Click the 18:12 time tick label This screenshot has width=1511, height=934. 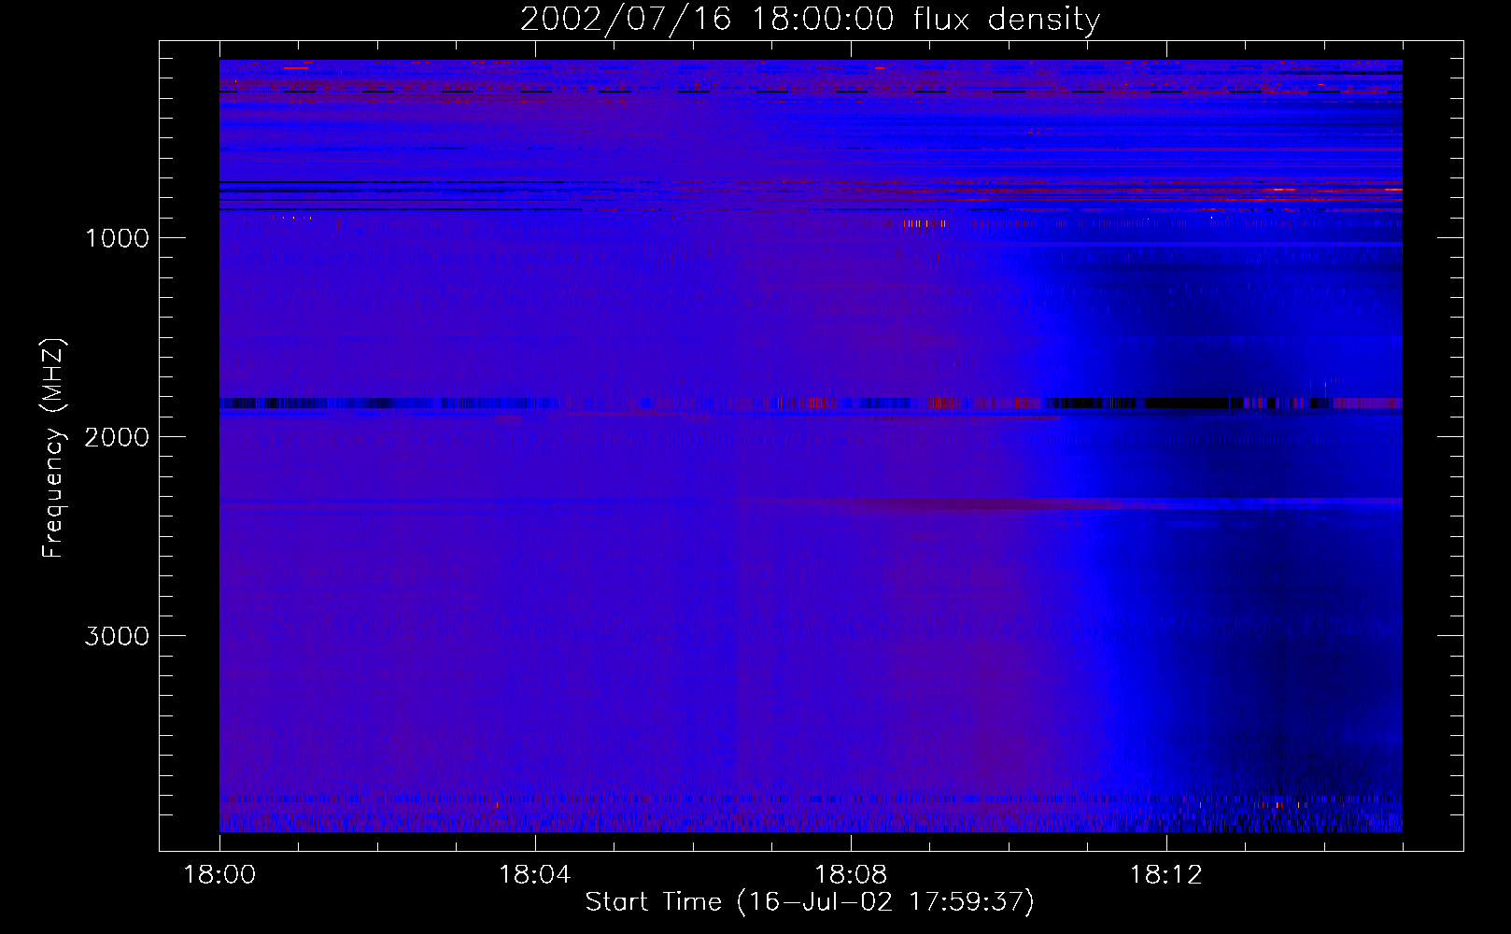(1166, 875)
